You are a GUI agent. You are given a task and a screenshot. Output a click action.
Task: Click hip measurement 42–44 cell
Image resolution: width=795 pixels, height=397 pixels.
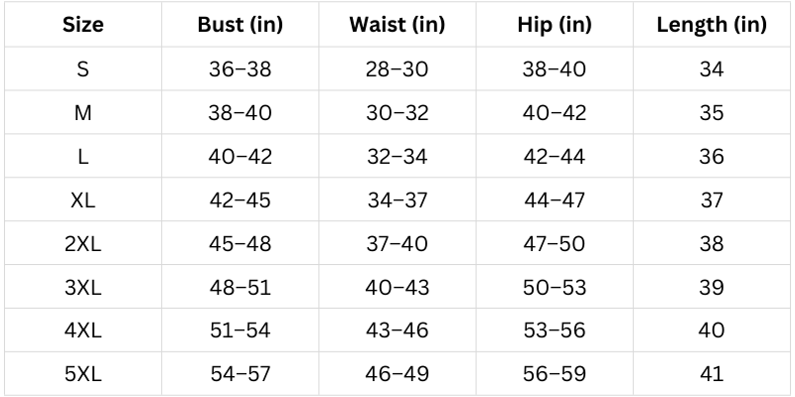pos(554,157)
